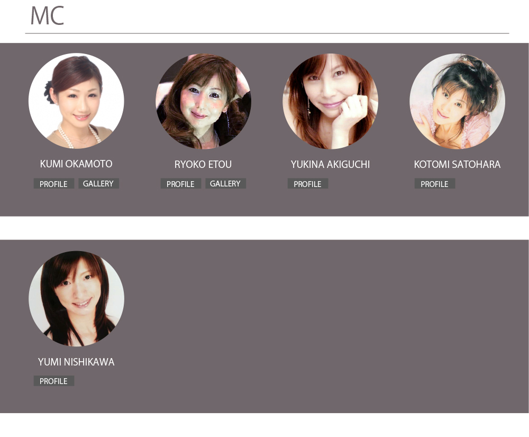Open Yukina Akiguchi's PROFILE button
This screenshot has height=437, width=529.
308,184
